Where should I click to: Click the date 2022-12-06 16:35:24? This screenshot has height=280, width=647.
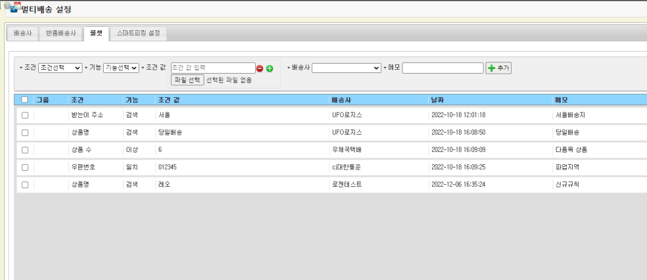(458, 185)
